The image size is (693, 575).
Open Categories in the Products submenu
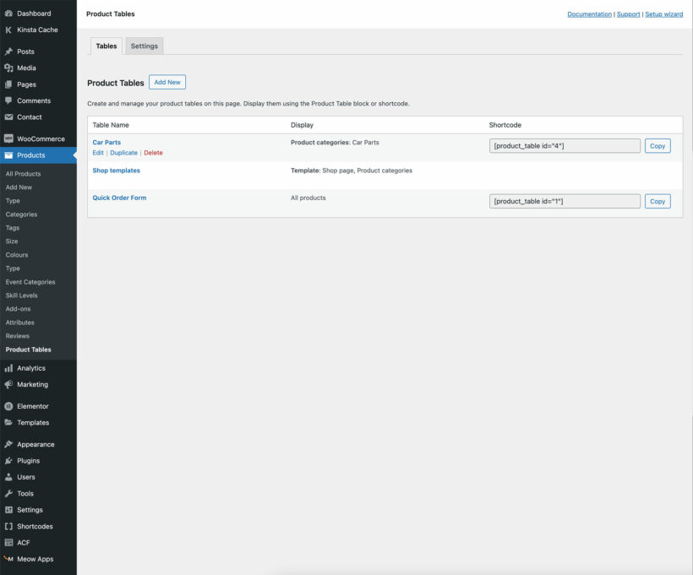tap(21, 214)
